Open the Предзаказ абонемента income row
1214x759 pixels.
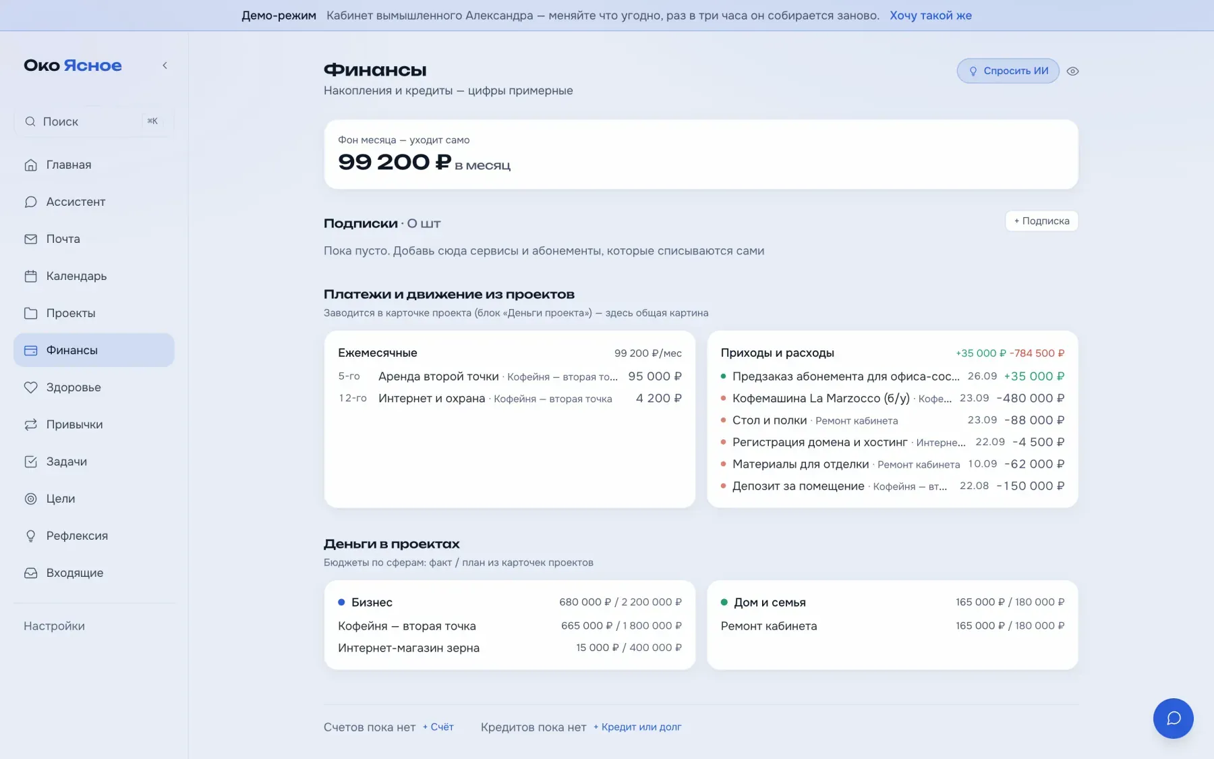tap(892, 376)
